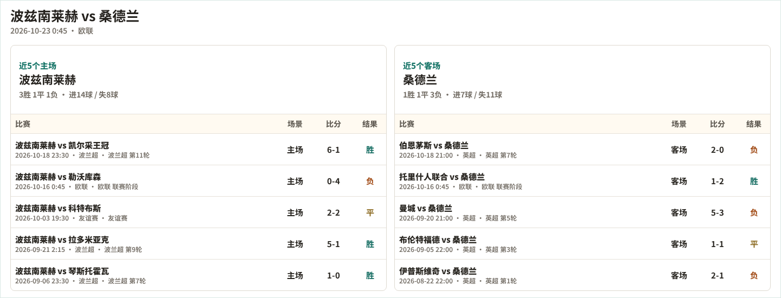Screen dimensions: 781x298
Task: Click the page title 波兹南莱赫 vs 桑德兰
Action: [75, 16]
